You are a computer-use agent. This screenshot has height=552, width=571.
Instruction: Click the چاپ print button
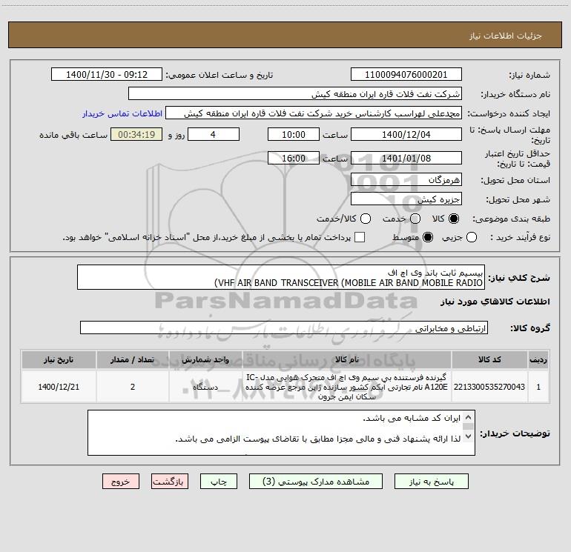(219, 482)
